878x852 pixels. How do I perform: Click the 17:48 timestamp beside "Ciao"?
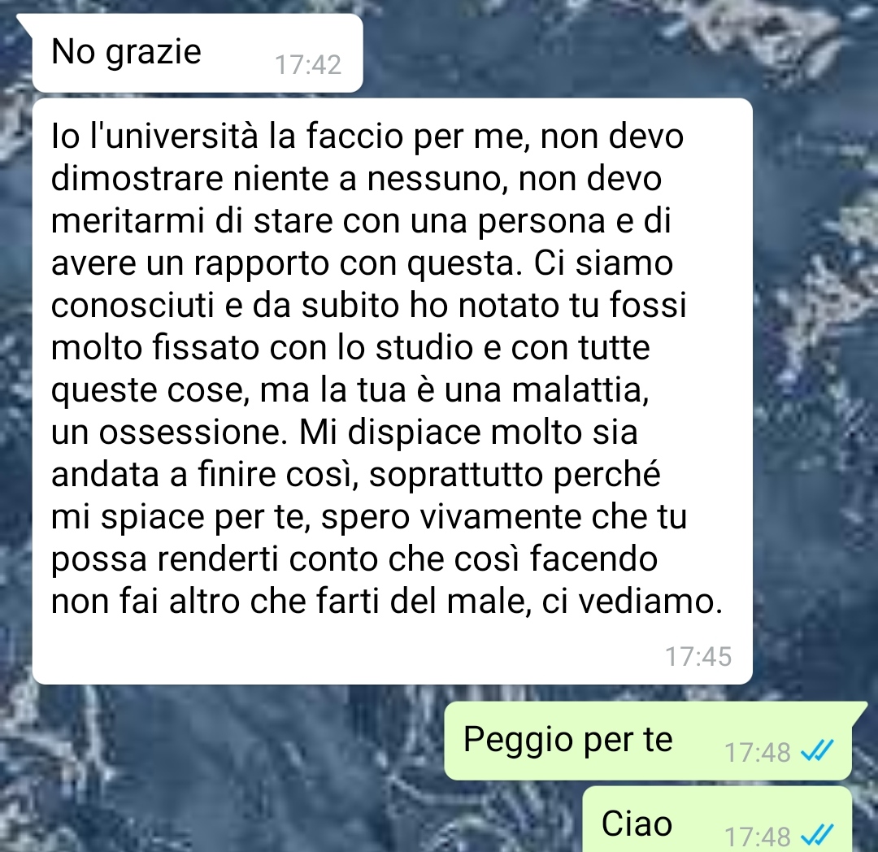(757, 837)
